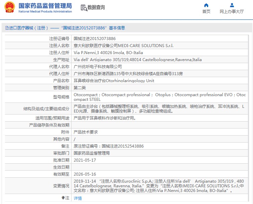Click National Medical Products Administration subtitle

click(x=45, y=11)
